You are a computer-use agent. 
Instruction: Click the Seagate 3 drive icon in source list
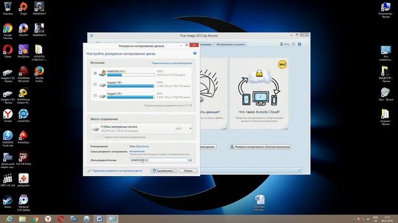103,96
